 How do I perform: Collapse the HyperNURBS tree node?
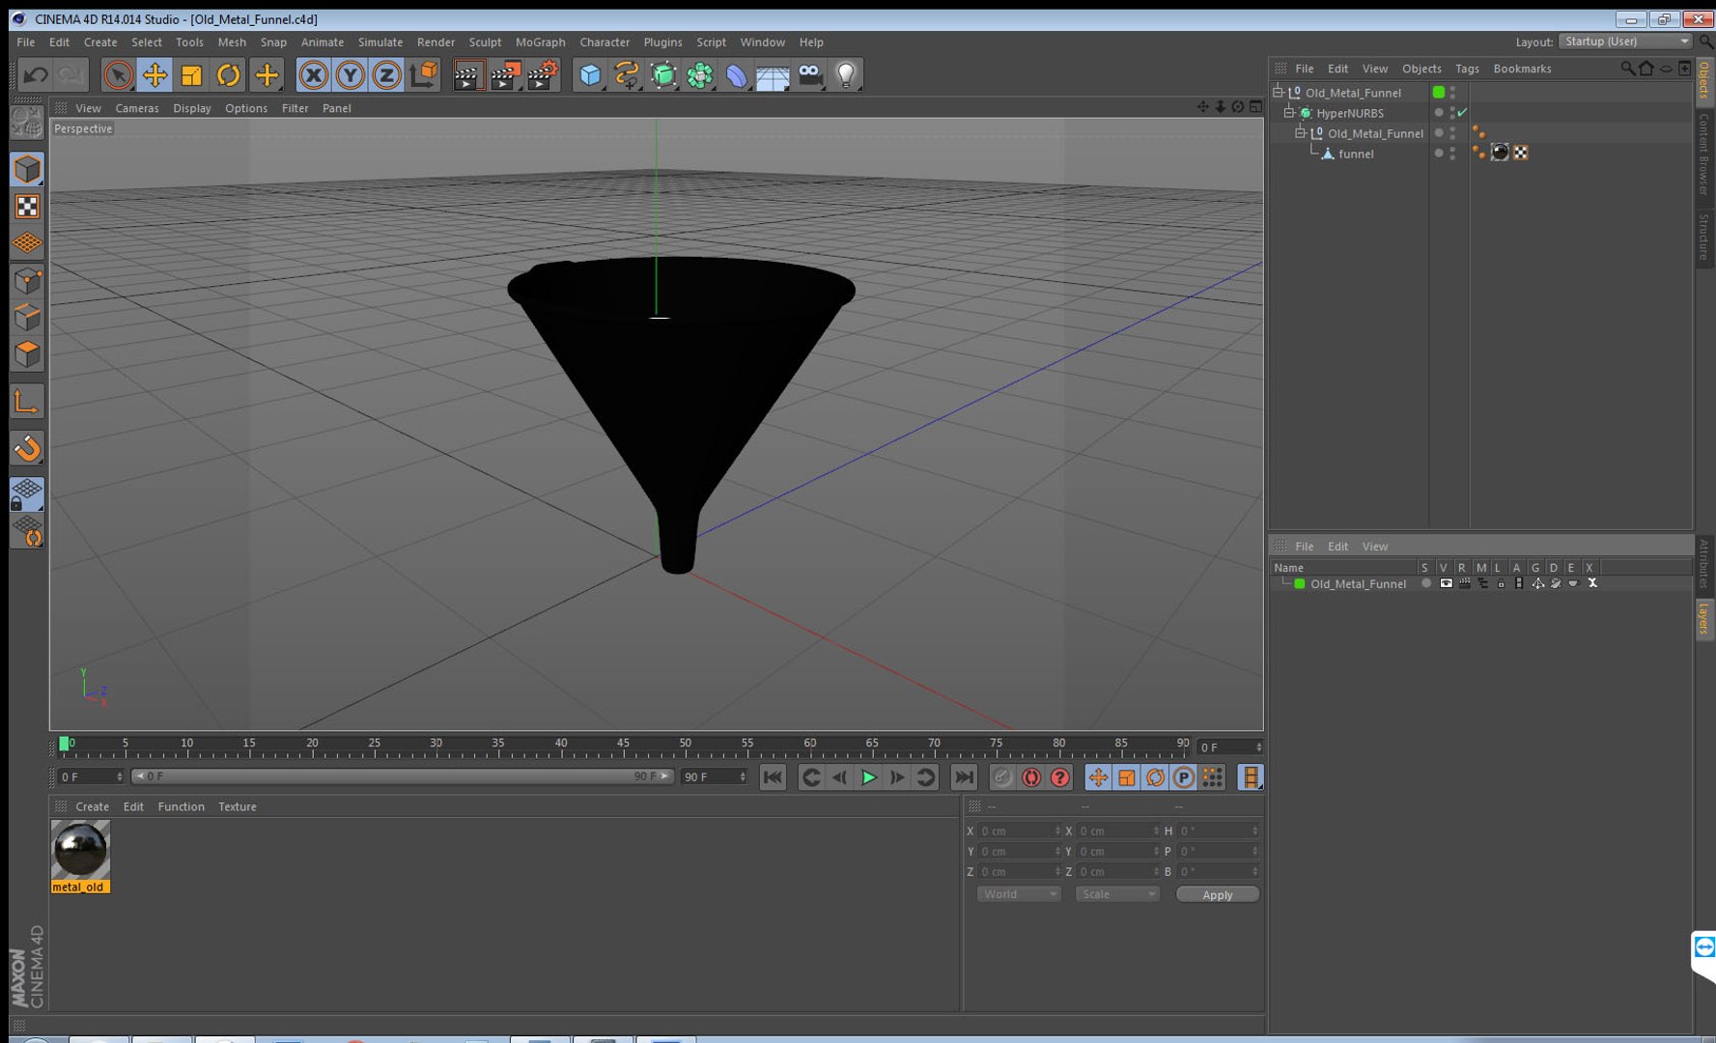pyautogui.click(x=1288, y=113)
